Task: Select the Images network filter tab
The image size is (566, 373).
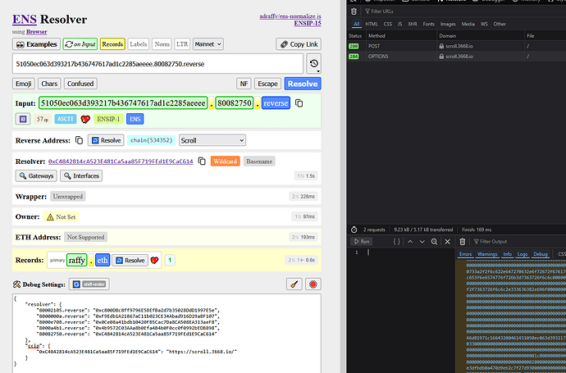Action: [x=448, y=24]
